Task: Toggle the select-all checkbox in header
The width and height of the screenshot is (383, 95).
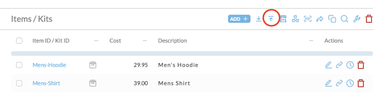Action: pyautogui.click(x=19, y=41)
